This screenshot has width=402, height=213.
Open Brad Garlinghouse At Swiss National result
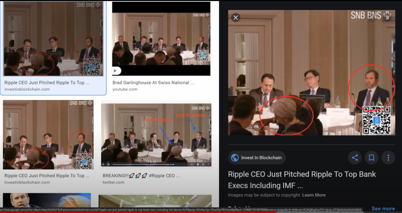(153, 82)
